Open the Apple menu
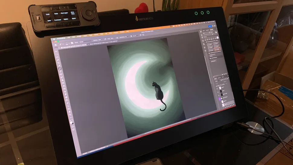Screen dimensions: 293x165 54,39
